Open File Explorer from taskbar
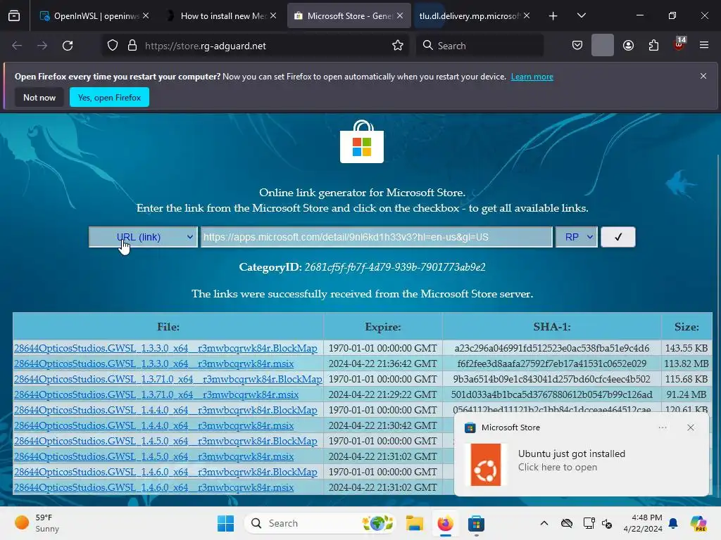This screenshot has width=721, height=540. click(414, 523)
